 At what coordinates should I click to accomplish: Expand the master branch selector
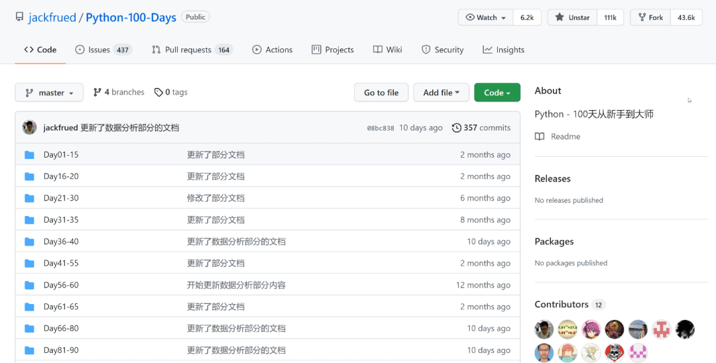tap(49, 93)
